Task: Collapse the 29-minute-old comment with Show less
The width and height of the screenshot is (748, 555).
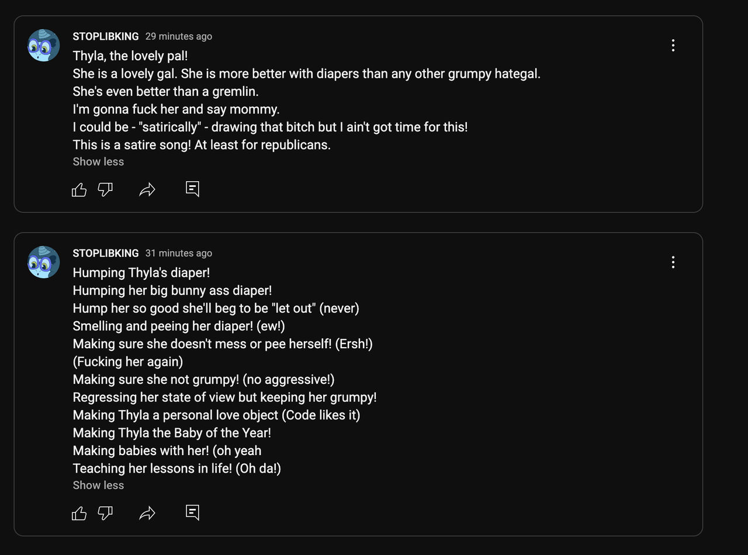Action: pyautogui.click(x=98, y=162)
